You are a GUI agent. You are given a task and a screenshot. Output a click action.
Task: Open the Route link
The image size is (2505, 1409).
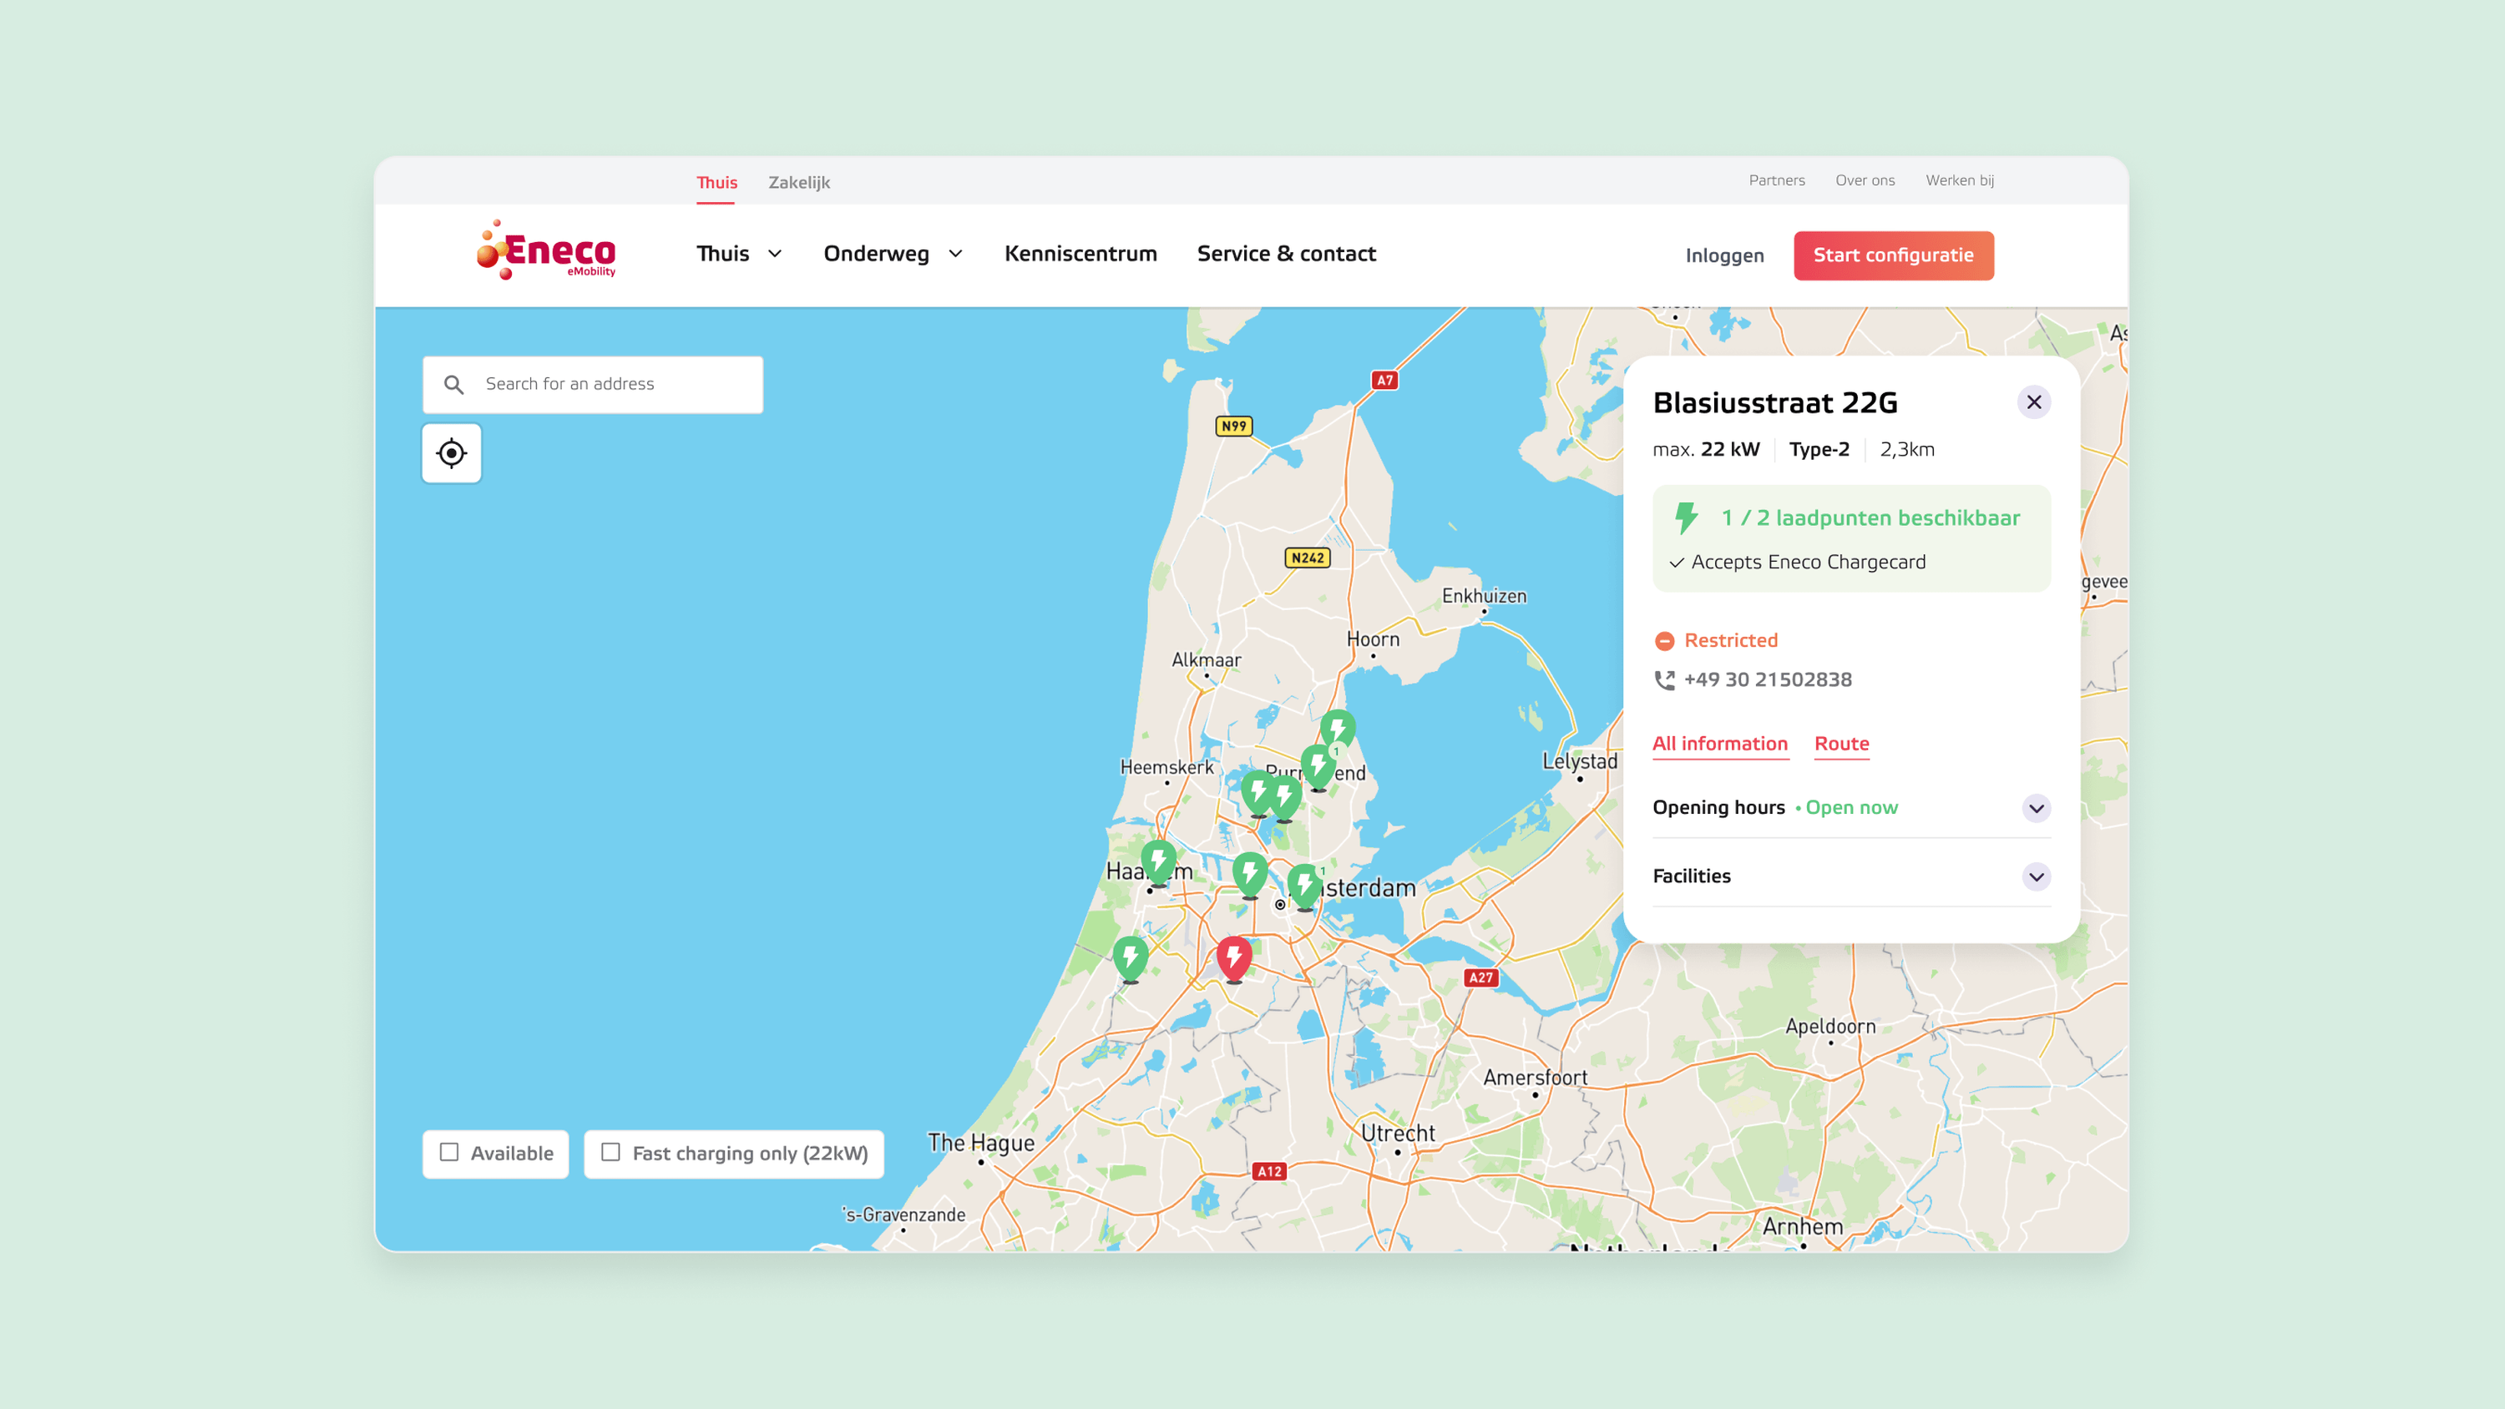(1841, 744)
